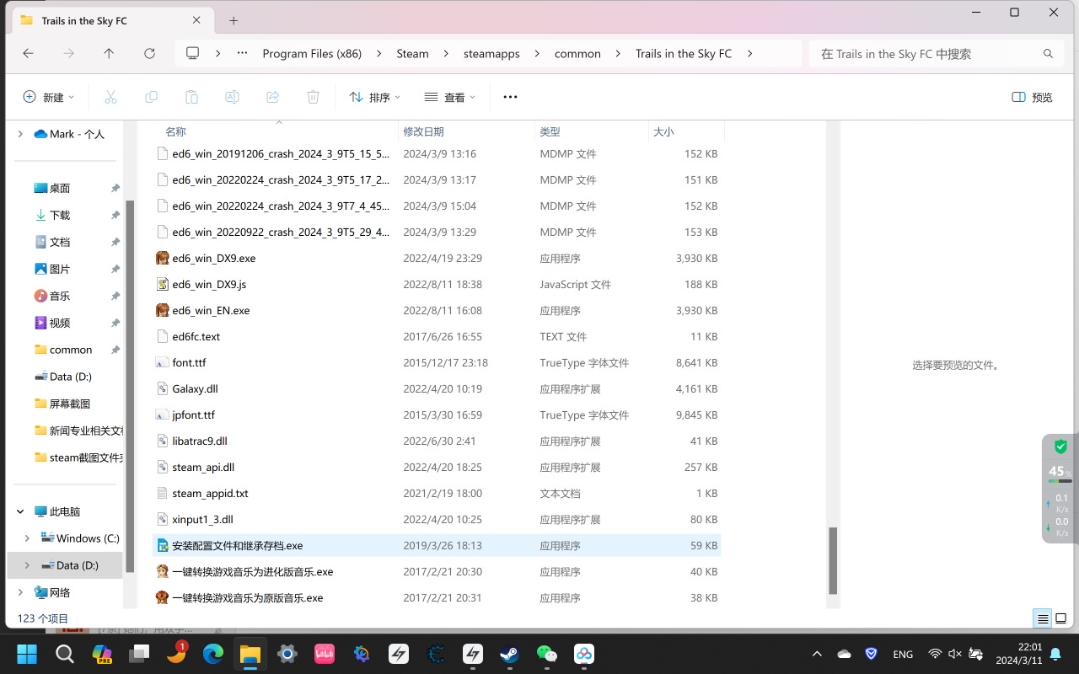Show hidden tray icons chevron
Image resolution: width=1079 pixels, height=674 pixels.
click(x=817, y=654)
